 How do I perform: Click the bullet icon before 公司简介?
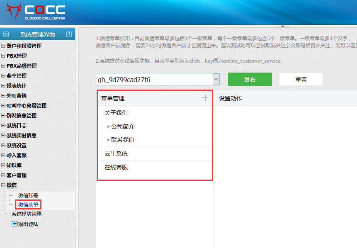point(108,126)
